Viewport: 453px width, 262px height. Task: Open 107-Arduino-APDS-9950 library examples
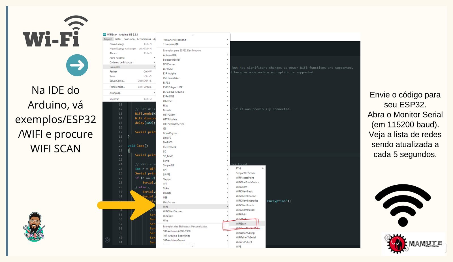click(x=193, y=231)
